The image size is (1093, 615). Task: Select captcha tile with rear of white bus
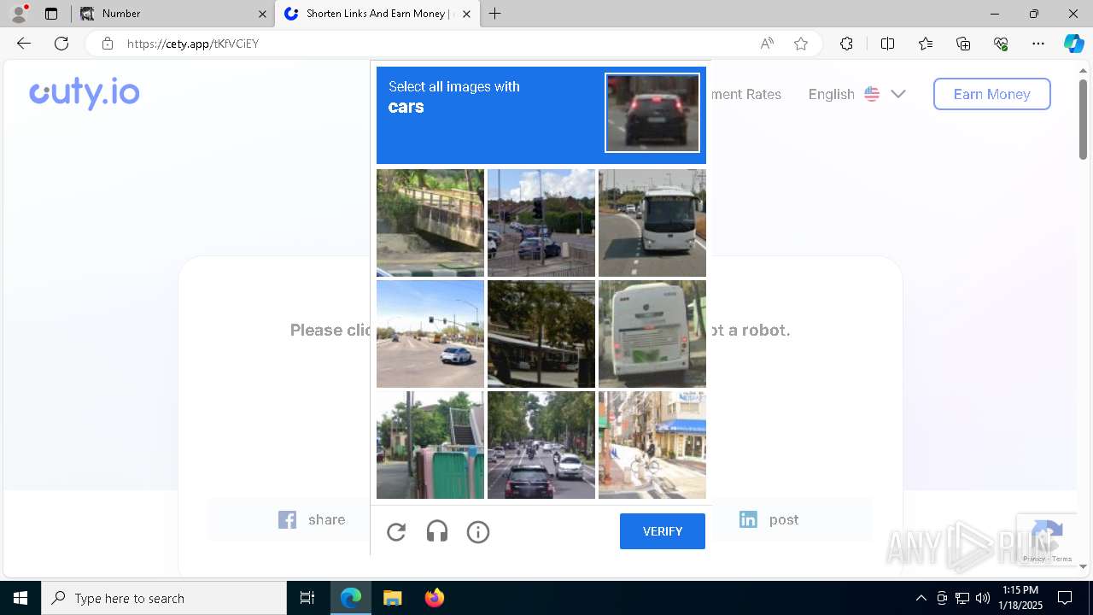click(x=652, y=334)
